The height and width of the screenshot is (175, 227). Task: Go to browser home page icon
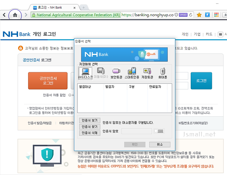[15, 15]
